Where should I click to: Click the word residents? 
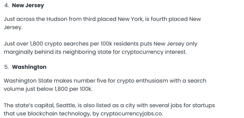coord(126,44)
